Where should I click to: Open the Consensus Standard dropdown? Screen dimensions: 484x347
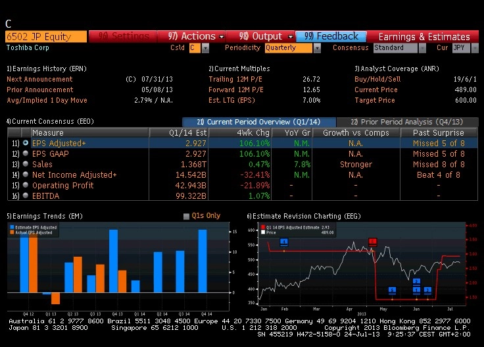(422, 48)
